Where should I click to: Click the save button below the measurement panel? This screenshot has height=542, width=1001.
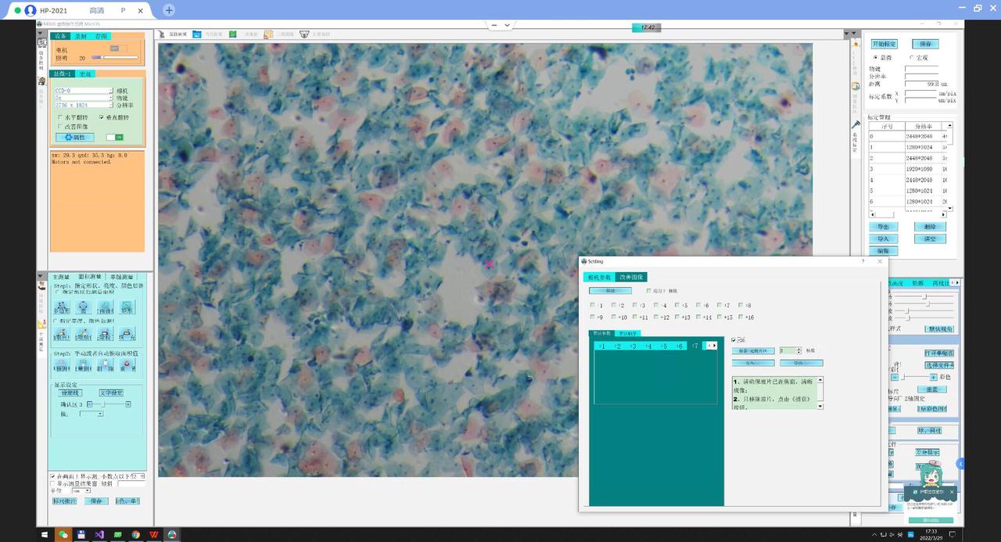click(x=96, y=501)
